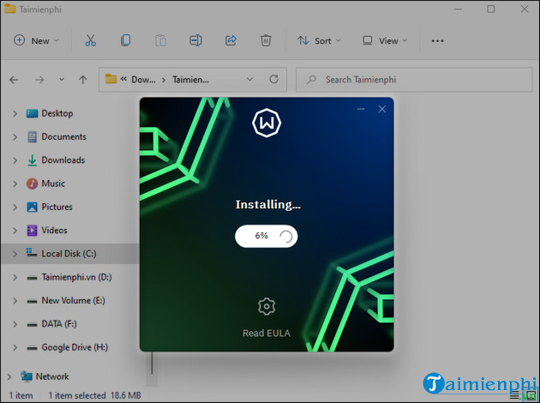Click the Videos icon in sidebar
This screenshot has height=403, width=540.
(32, 231)
